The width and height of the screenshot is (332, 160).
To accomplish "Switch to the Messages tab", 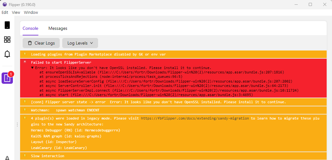I will pyautogui.click(x=58, y=28).
